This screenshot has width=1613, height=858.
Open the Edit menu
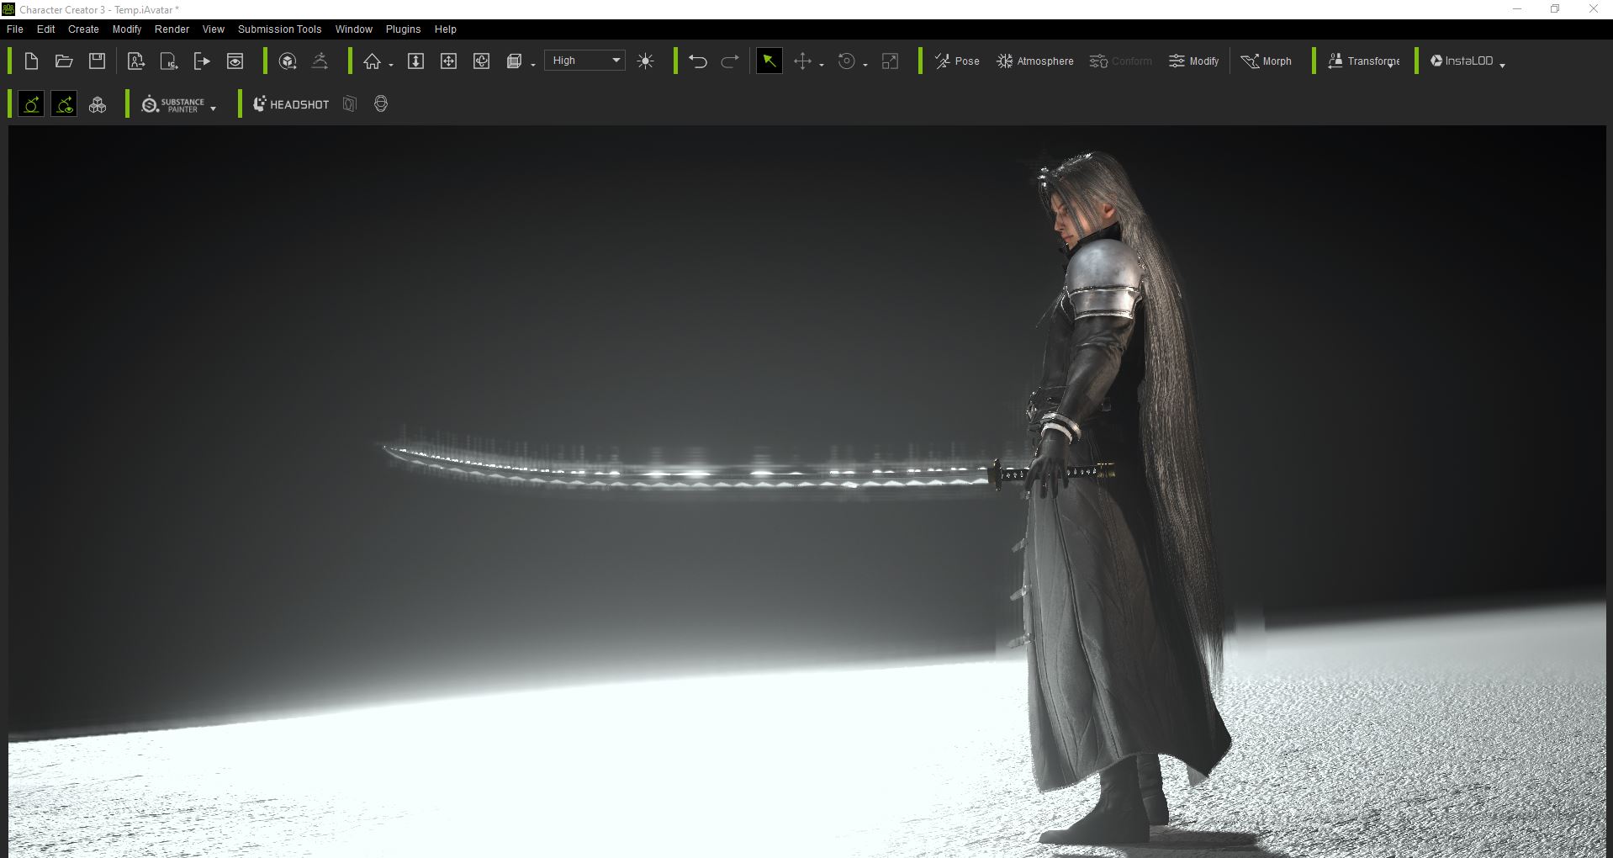click(x=46, y=29)
